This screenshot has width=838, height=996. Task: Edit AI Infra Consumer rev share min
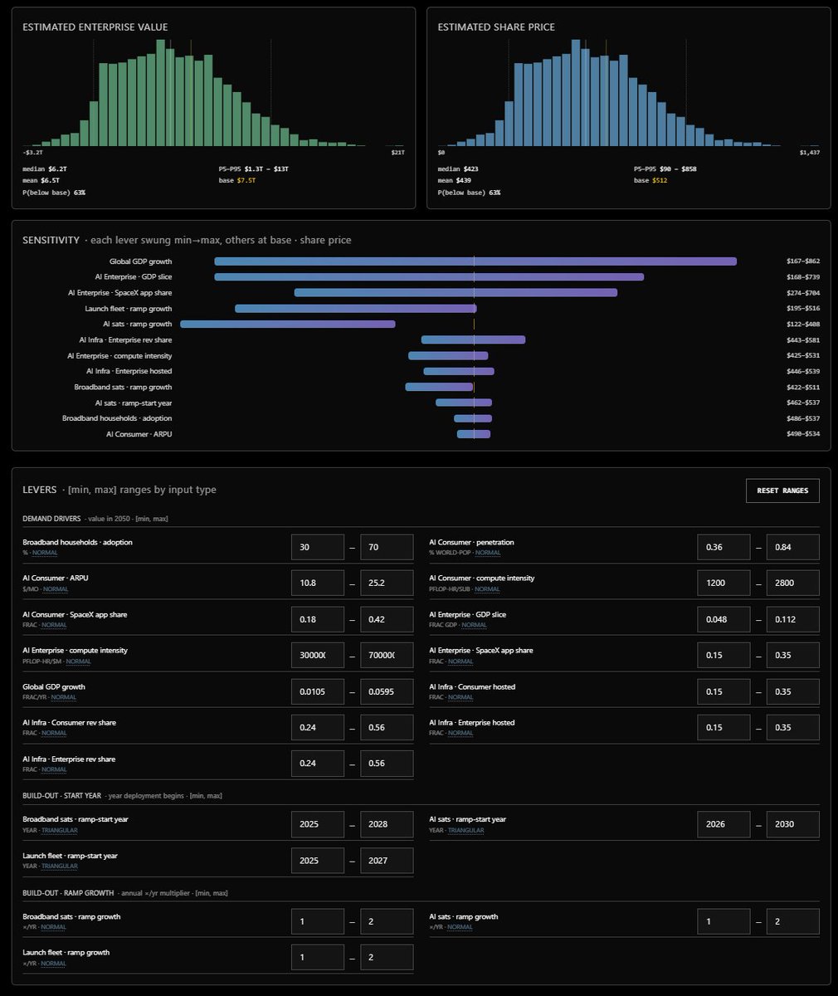click(x=318, y=727)
